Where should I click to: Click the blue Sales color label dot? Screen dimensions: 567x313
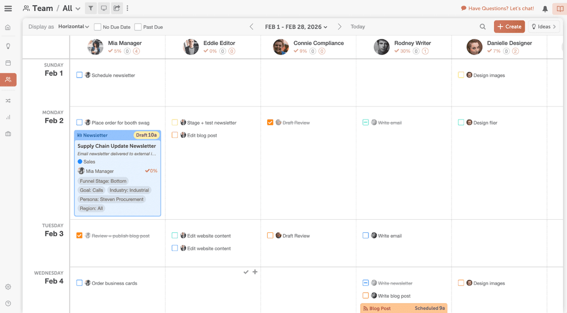[80, 161]
